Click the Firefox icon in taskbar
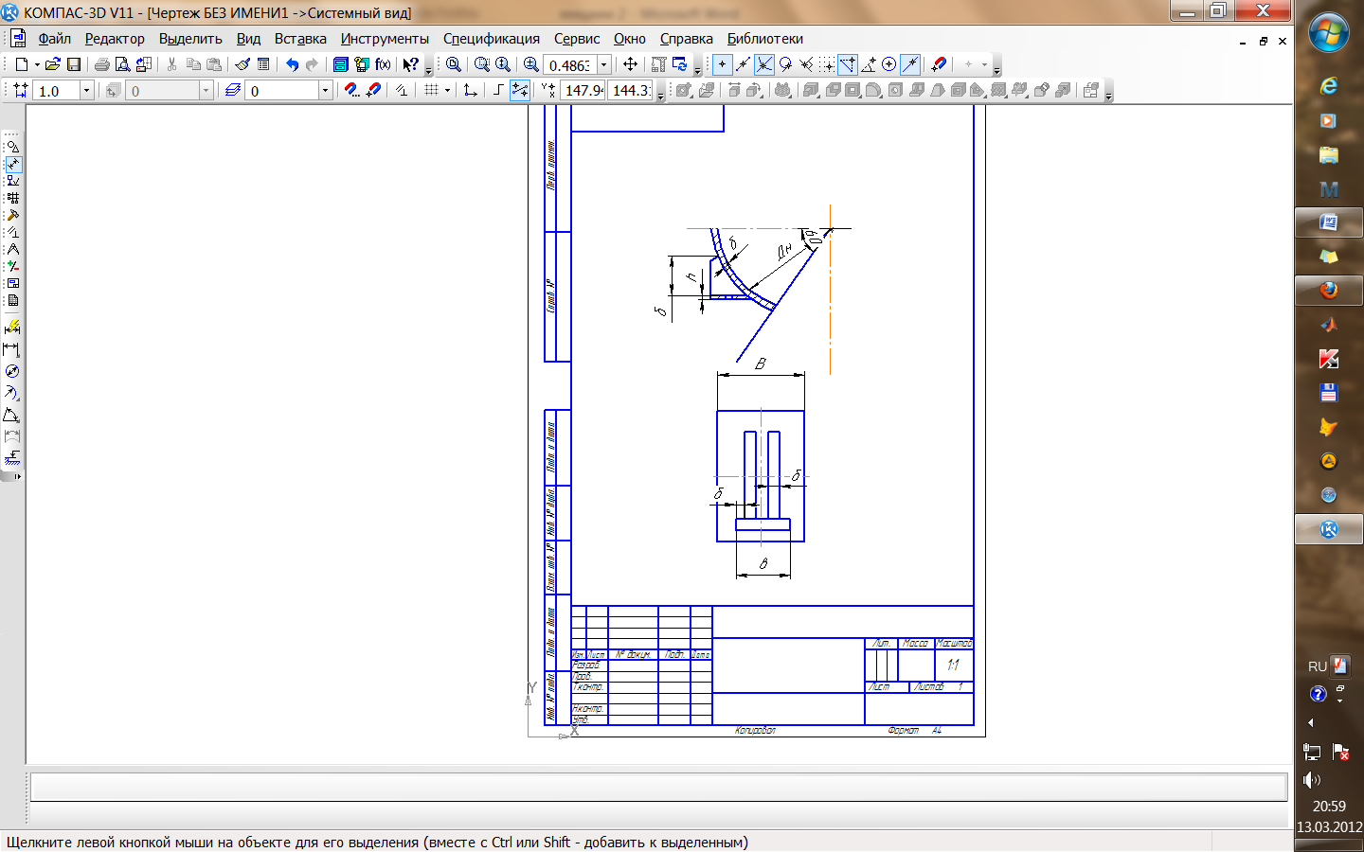Image resolution: width=1364 pixels, height=852 pixels. coord(1328,291)
